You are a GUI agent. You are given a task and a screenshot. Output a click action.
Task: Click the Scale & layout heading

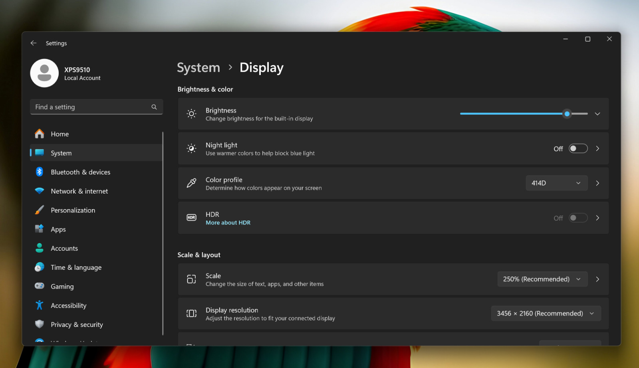click(199, 255)
